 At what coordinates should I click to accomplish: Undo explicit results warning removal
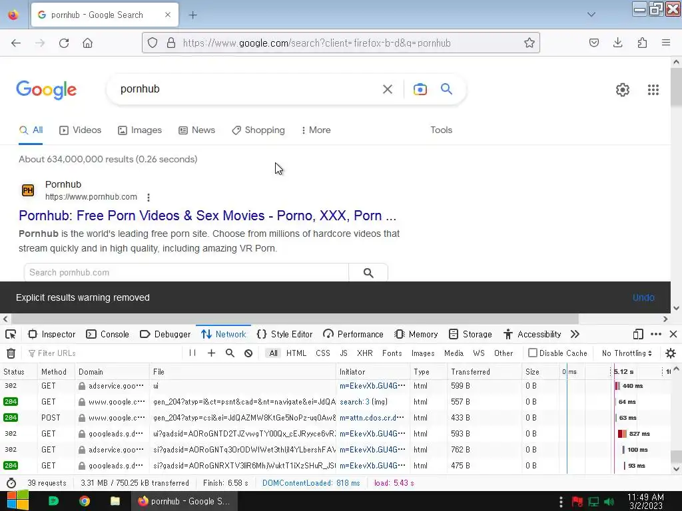point(643,297)
